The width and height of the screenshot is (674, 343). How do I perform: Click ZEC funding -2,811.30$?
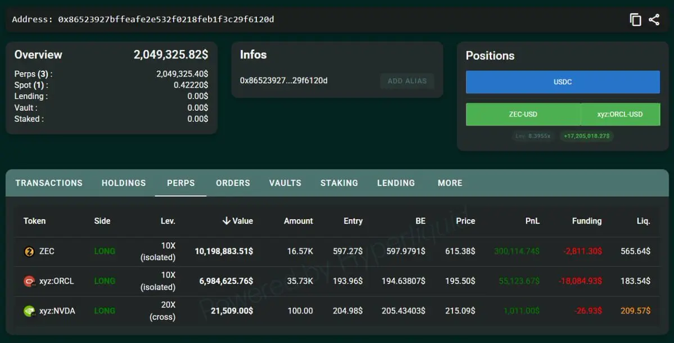[x=582, y=251]
